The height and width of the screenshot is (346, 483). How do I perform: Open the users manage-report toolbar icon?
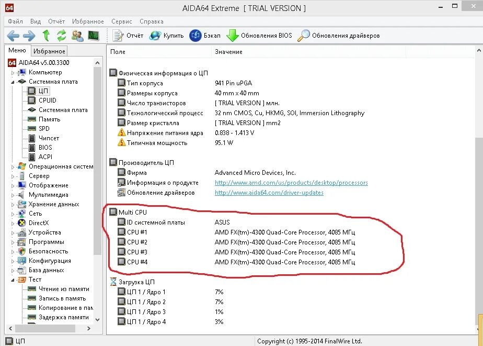[77, 36]
